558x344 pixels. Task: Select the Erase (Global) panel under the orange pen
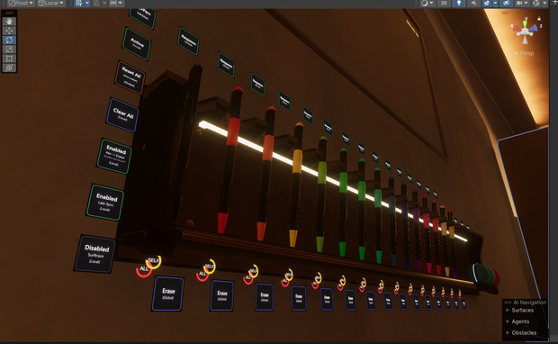(265, 297)
